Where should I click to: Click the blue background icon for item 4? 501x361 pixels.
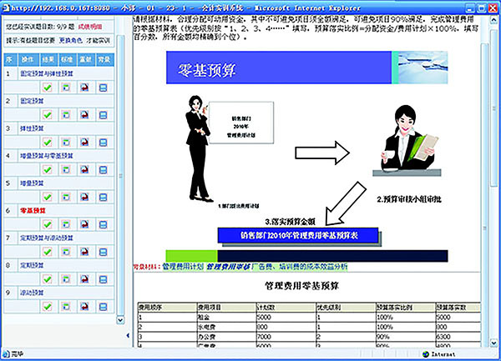point(103,169)
